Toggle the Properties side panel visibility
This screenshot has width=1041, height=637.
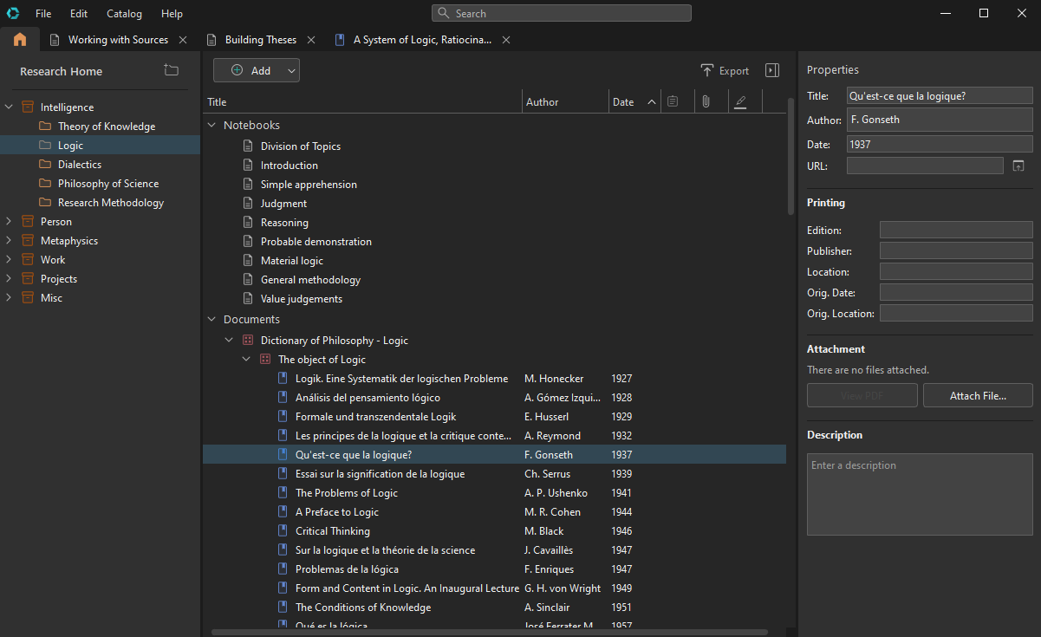772,70
